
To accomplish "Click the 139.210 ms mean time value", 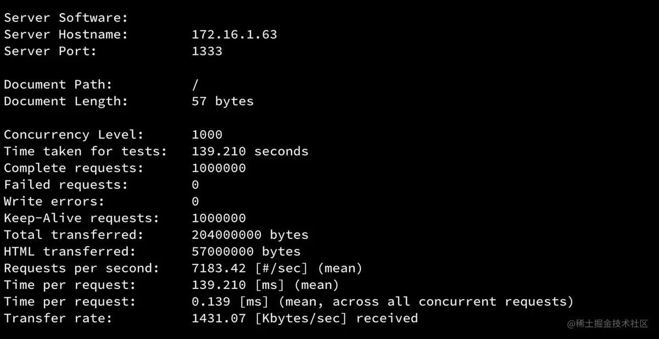I will click(x=265, y=285).
